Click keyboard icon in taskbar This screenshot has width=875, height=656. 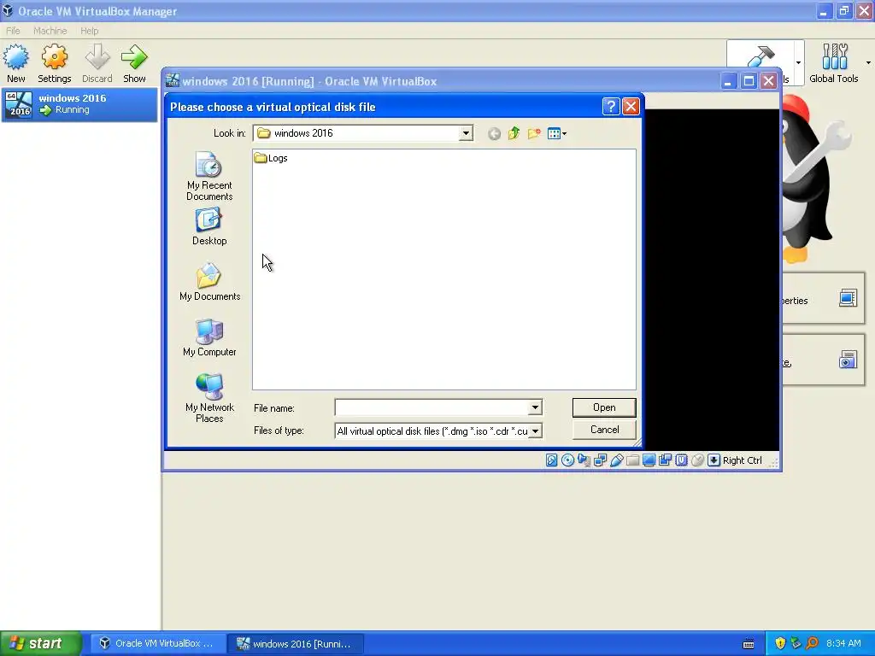click(x=749, y=644)
